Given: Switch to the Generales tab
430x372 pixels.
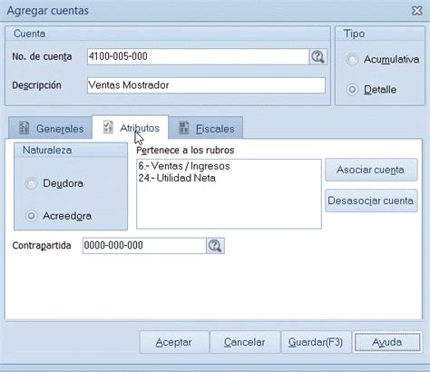Looking at the screenshot, I should tap(50, 128).
